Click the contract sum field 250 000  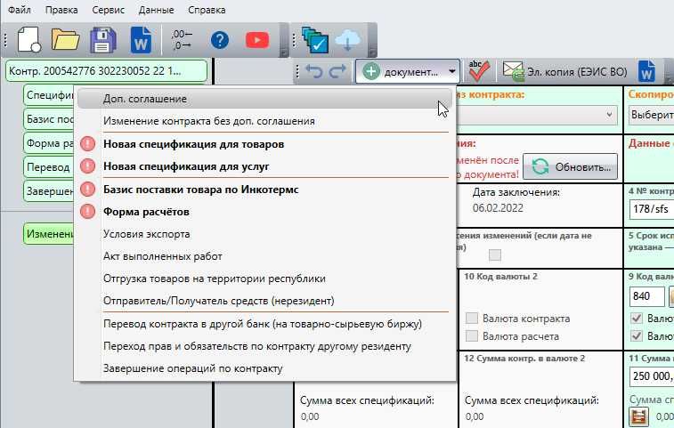coord(652,376)
